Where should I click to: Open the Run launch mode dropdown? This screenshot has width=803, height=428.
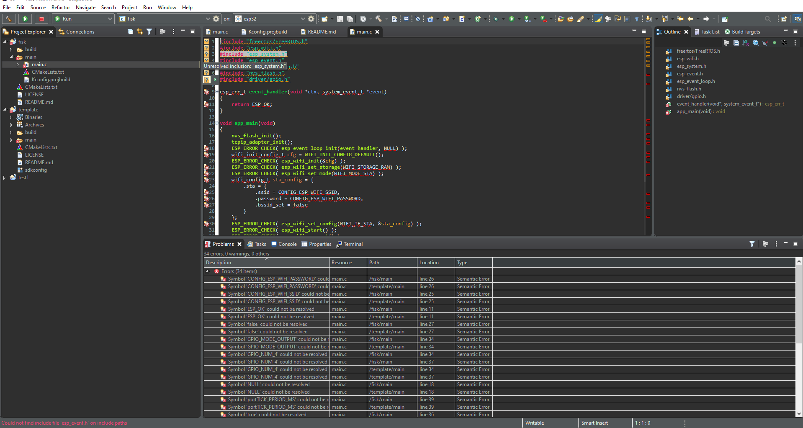coord(110,19)
